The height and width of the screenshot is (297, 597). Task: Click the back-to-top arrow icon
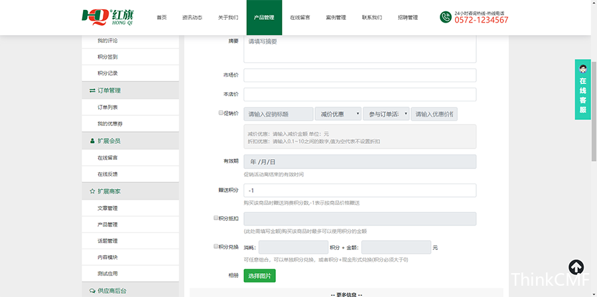(576, 267)
